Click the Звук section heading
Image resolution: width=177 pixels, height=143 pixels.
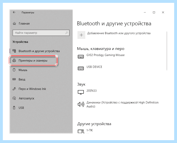pos(81,84)
